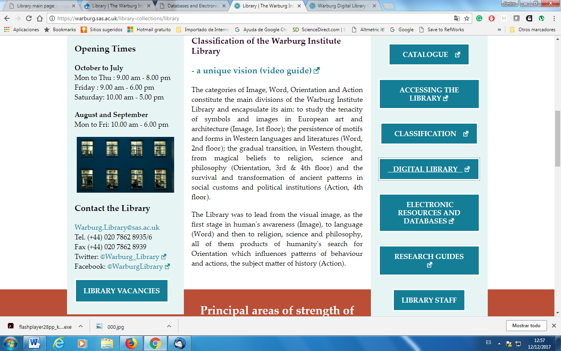Open the downloaded 000.jpg file
Screen dimensions: 561x351
click(x=116, y=327)
